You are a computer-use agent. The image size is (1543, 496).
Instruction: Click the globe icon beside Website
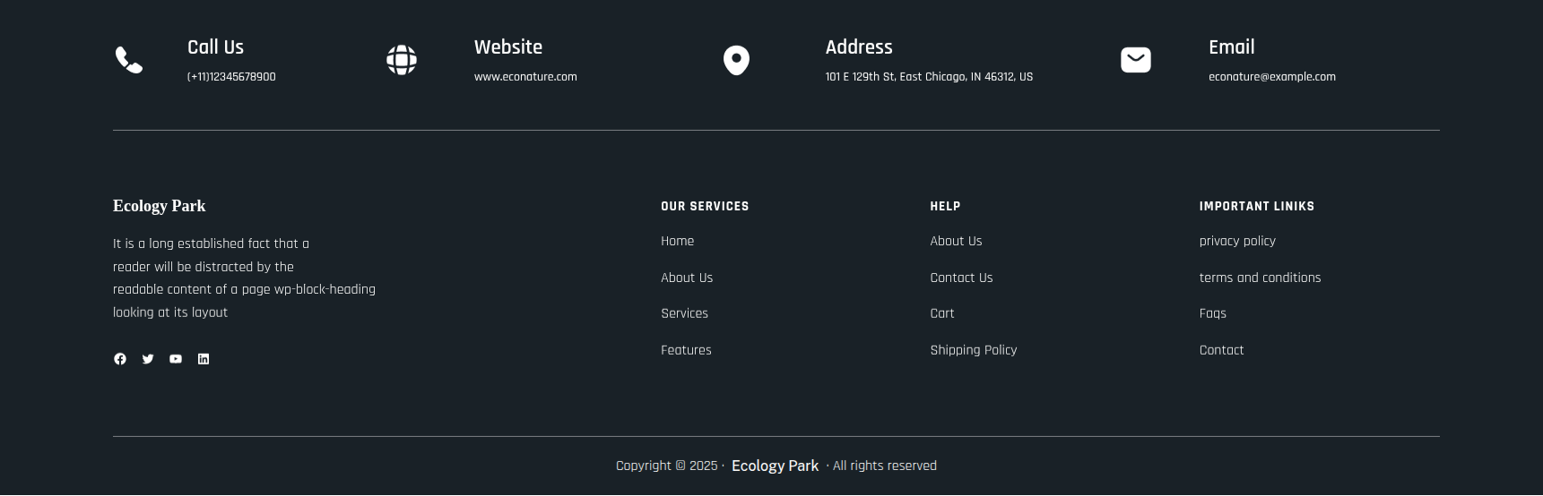(402, 60)
